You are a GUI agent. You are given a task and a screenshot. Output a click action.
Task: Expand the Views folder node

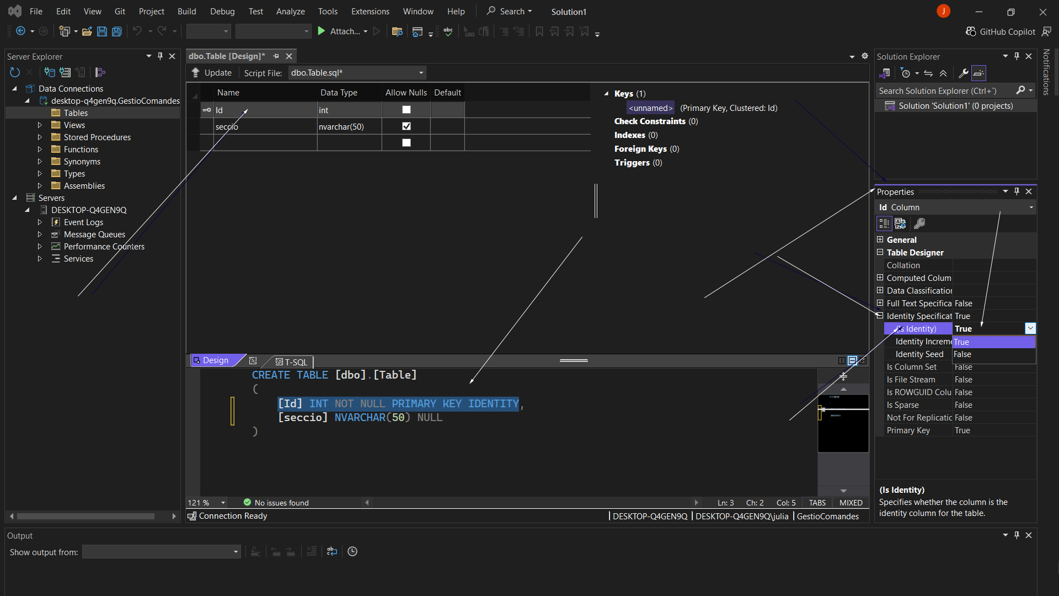40,125
